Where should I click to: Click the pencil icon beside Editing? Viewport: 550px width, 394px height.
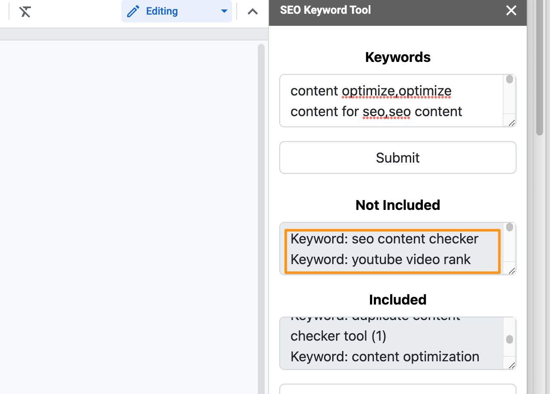tap(133, 11)
